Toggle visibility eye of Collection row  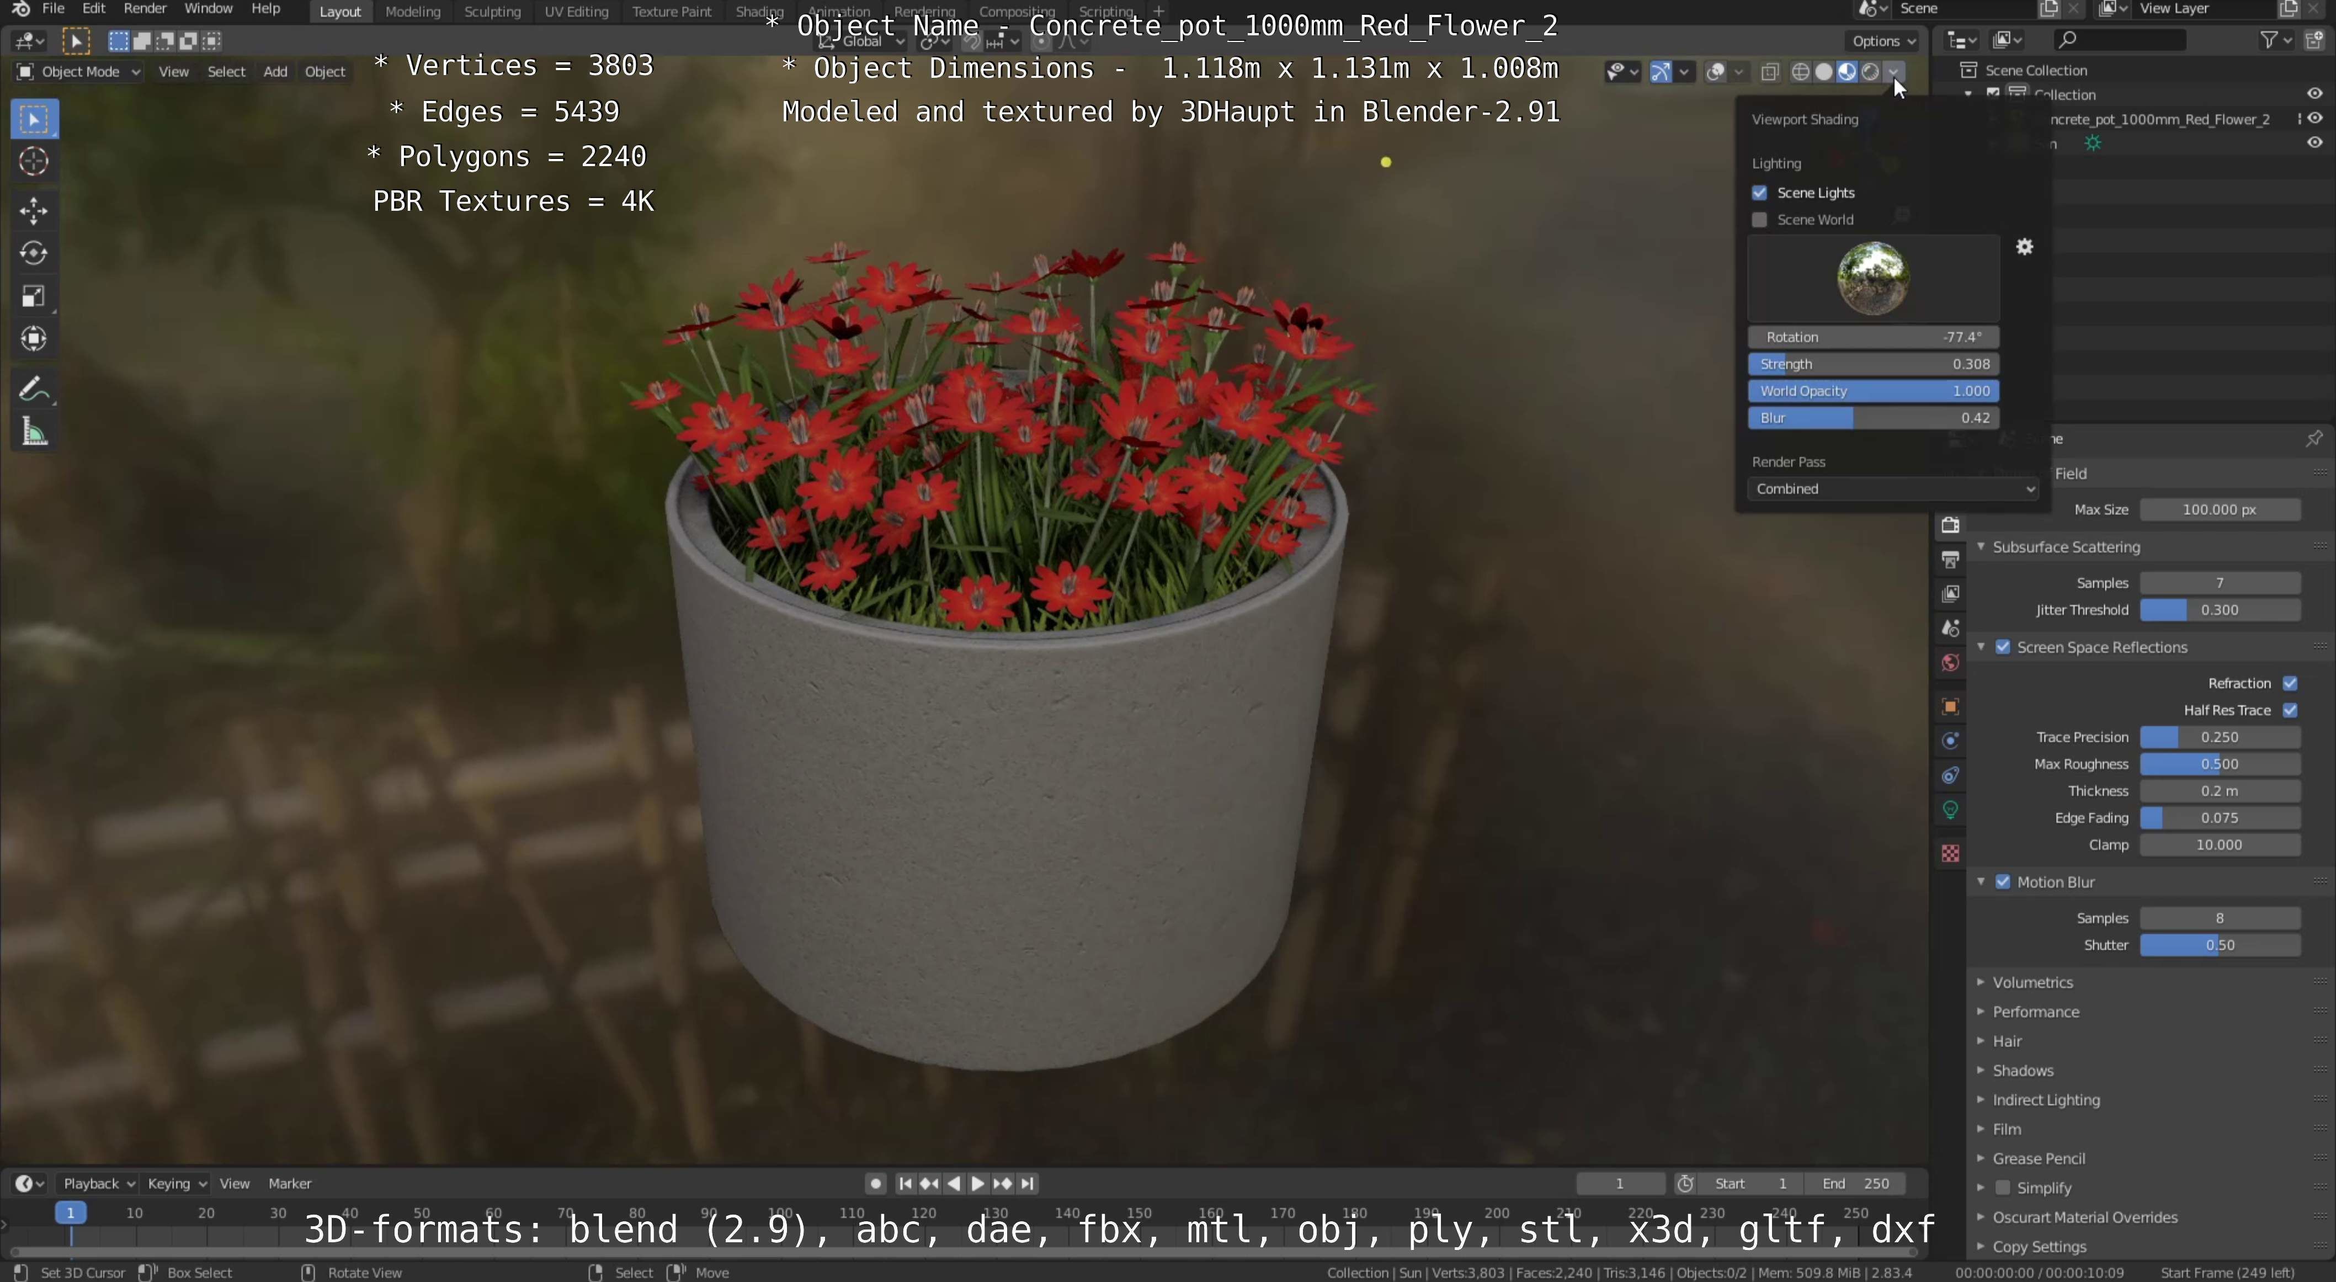pos(2315,93)
